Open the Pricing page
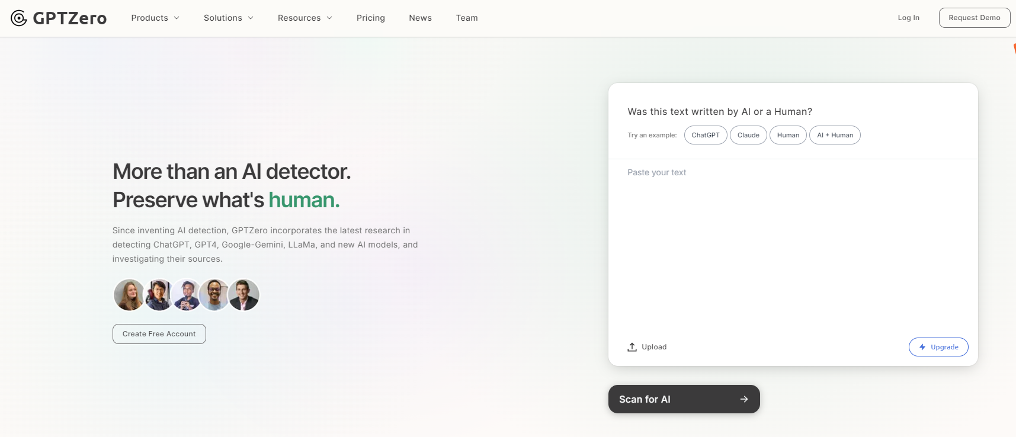This screenshot has height=437, width=1016. click(x=371, y=18)
